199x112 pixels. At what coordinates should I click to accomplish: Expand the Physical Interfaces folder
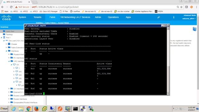click(9, 54)
